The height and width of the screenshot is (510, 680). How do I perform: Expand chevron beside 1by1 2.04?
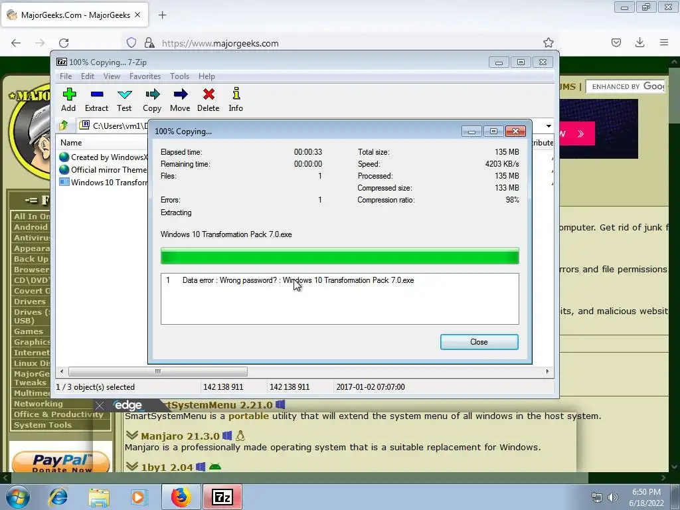(x=132, y=466)
